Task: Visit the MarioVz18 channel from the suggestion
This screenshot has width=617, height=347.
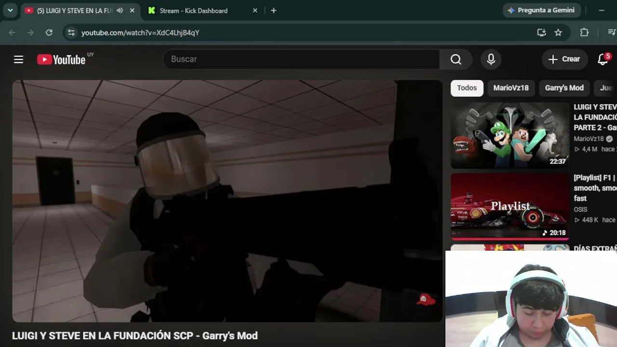Action: 589,139
